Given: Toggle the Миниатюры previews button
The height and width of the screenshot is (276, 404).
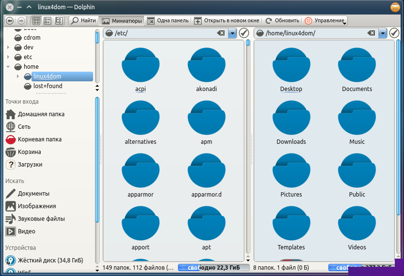Looking at the screenshot, I should point(122,20).
